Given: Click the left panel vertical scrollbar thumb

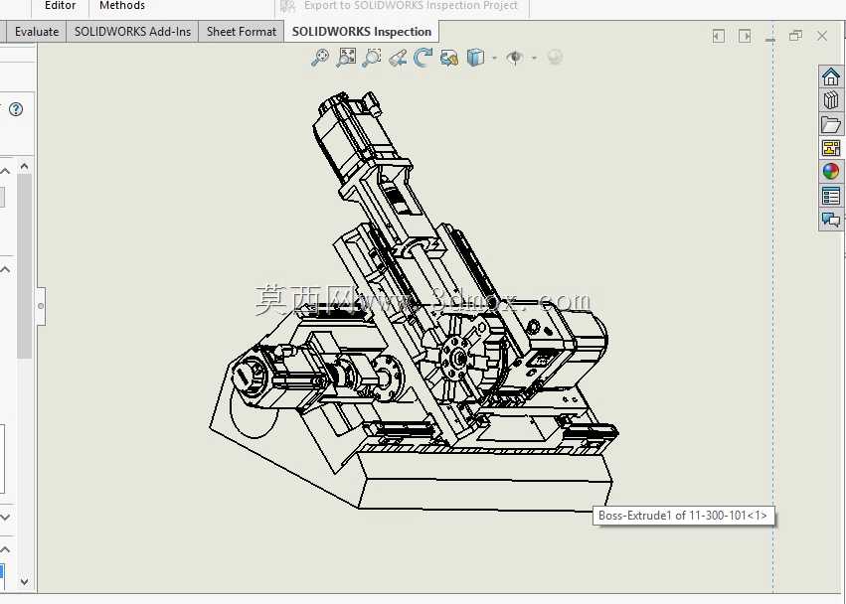Looking at the screenshot, I should [24, 266].
